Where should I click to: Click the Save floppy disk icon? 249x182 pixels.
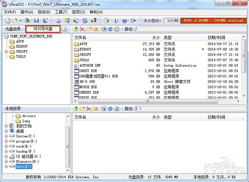[x=37, y=20]
